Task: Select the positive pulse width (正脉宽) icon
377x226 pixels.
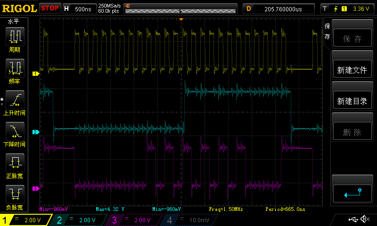Action: [x=15, y=163]
